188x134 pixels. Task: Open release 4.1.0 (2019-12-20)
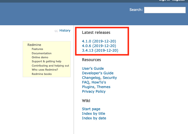tap(99, 41)
